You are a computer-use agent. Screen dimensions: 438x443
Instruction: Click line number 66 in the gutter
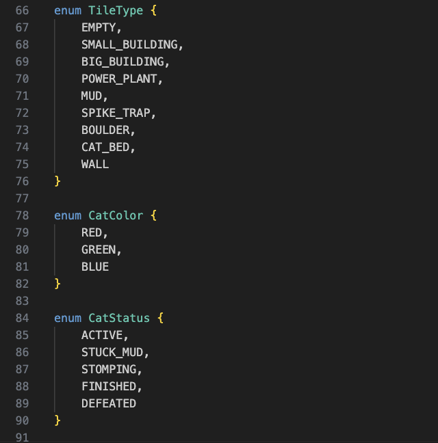(x=22, y=11)
